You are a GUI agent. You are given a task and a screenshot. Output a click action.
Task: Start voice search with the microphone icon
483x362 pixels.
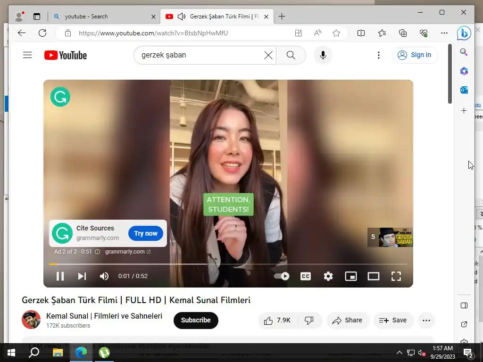tap(323, 55)
